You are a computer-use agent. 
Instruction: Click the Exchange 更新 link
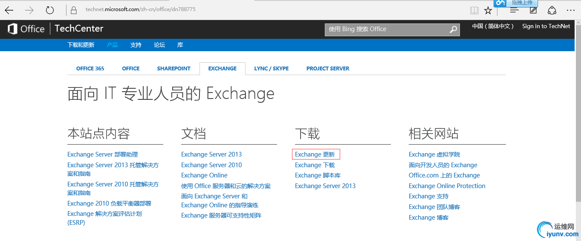coord(315,154)
